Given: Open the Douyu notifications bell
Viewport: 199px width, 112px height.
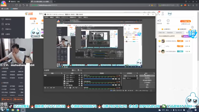Looking at the screenshot, I should point(163,13).
